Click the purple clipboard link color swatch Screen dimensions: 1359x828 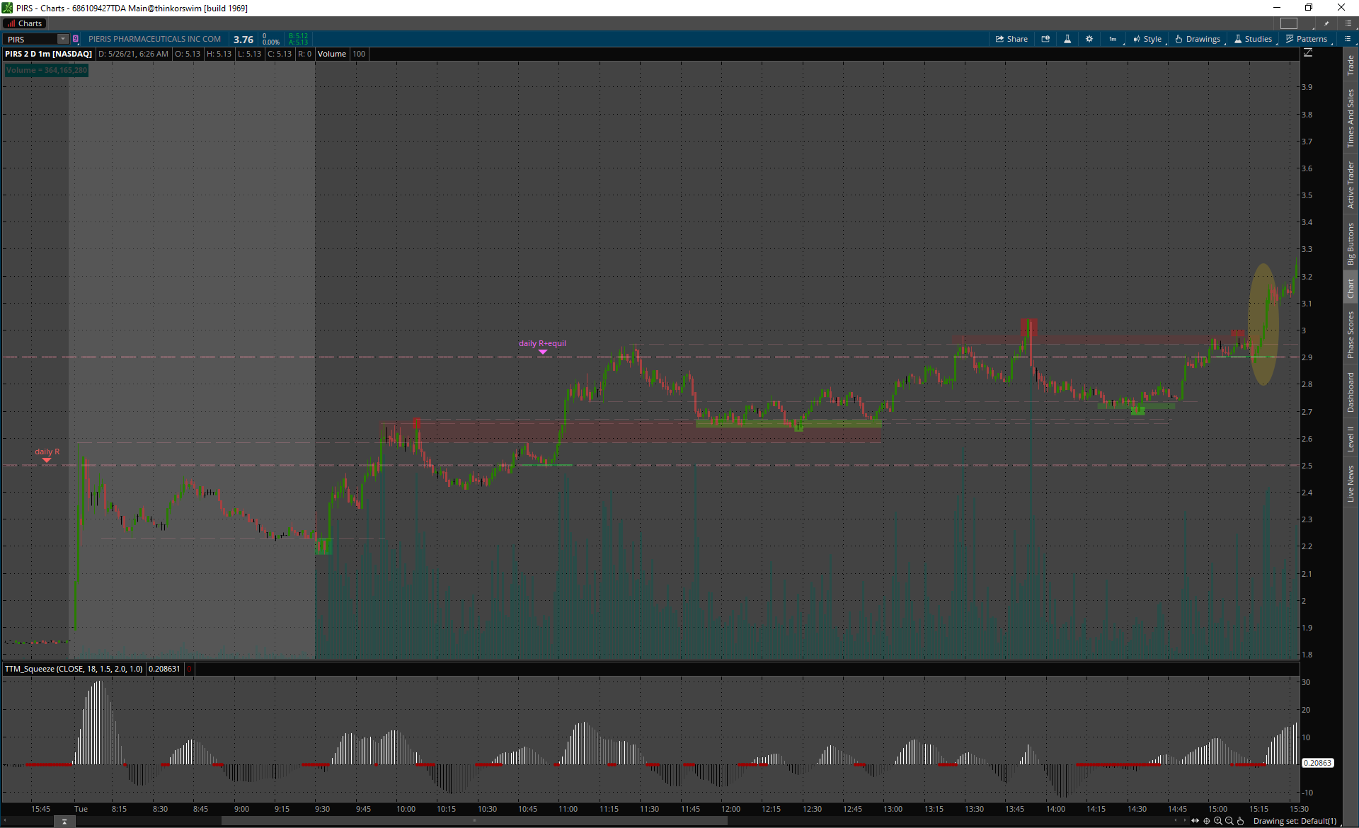coord(76,39)
